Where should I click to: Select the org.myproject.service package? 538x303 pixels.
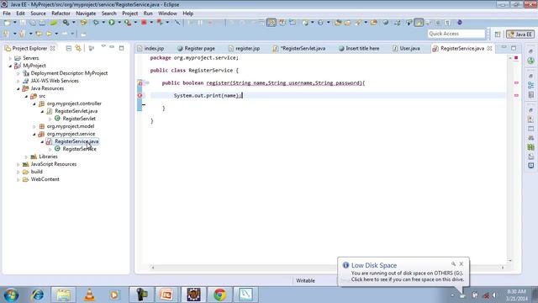pos(71,134)
